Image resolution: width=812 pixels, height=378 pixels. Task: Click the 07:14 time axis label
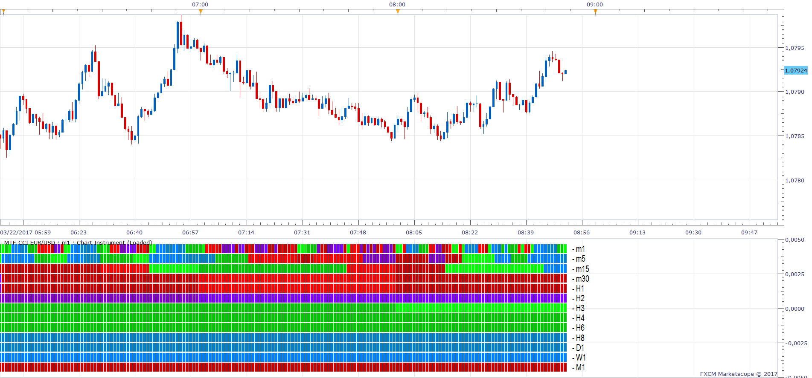coord(246,232)
